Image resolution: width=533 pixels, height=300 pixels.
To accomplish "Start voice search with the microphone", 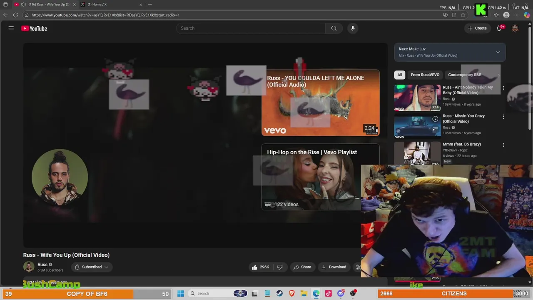I will point(353,28).
